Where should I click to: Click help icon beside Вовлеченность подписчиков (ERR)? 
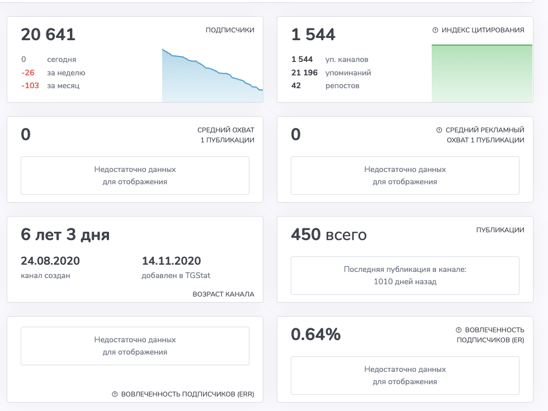pyautogui.click(x=115, y=394)
